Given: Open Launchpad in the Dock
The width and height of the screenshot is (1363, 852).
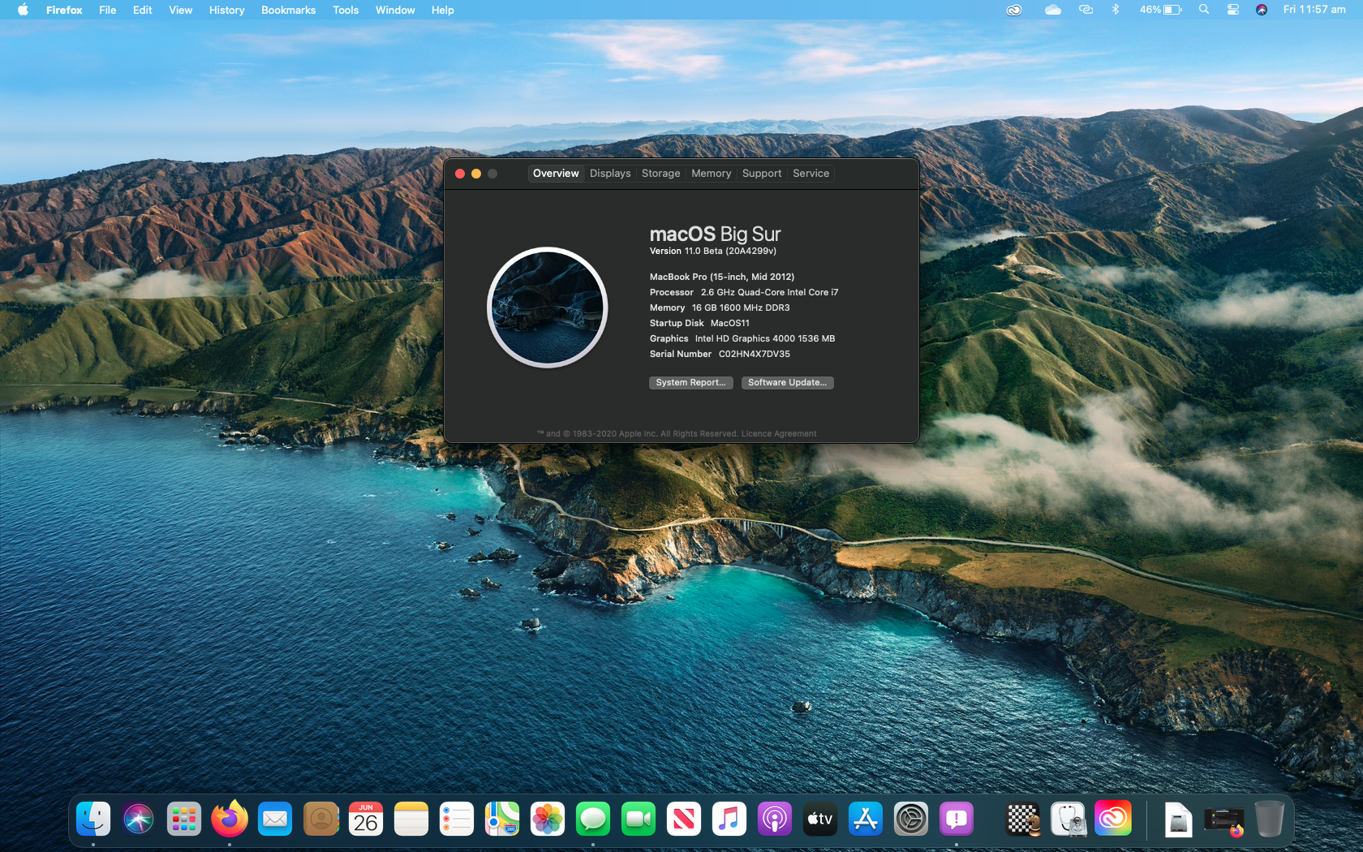Looking at the screenshot, I should click(x=184, y=820).
